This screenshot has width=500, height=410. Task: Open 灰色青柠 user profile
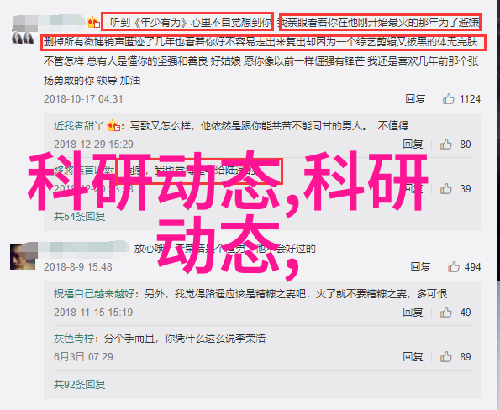point(74,339)
